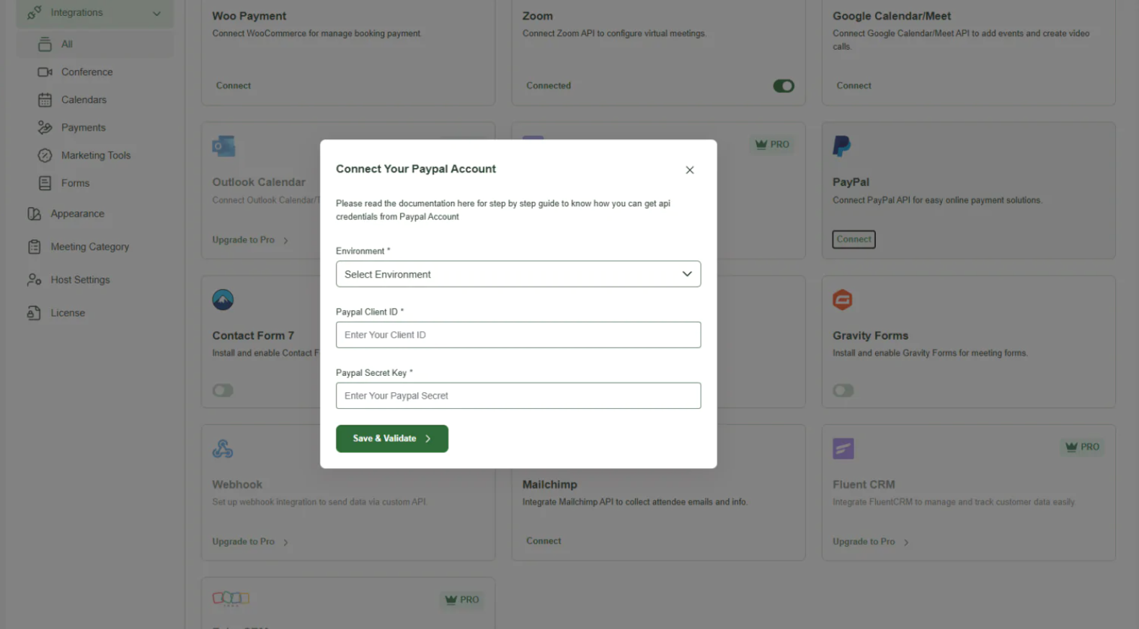Toggle the Contact Form 7 switch
Screen dimensions: 1139x629
tap(223, 390)
